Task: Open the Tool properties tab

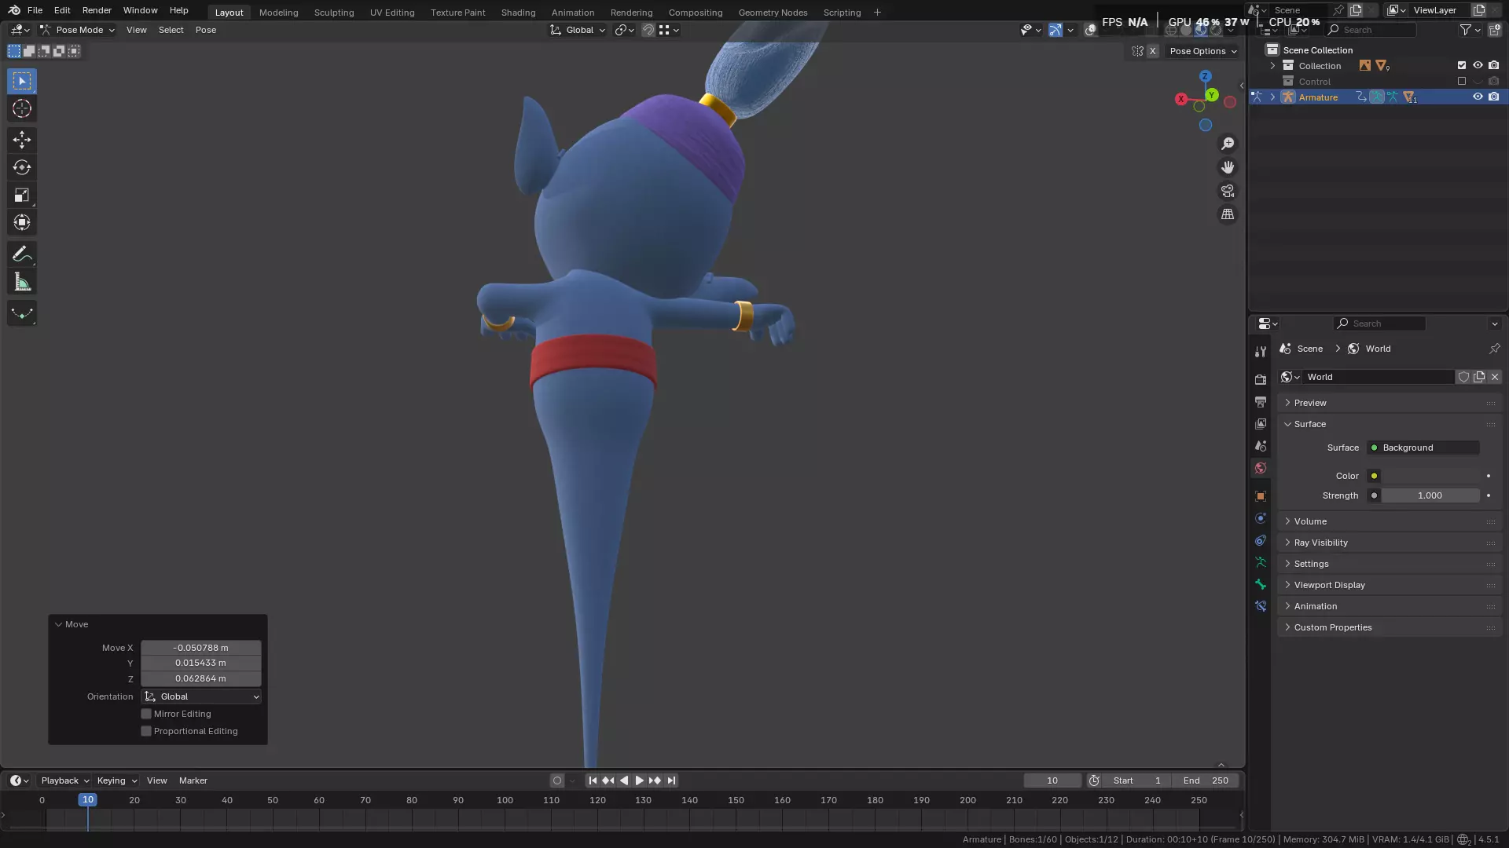Action: [x=1261, y=351]
